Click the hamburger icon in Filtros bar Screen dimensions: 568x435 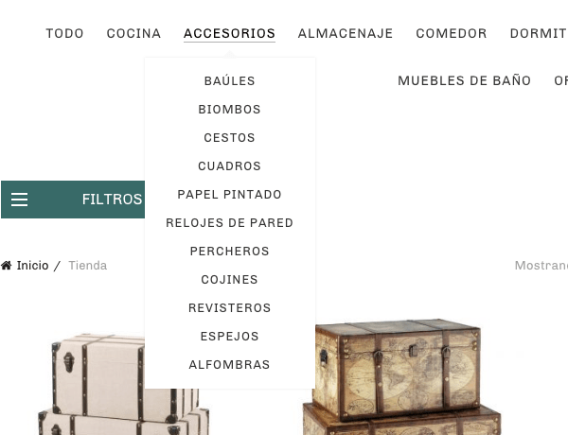pyautogui.click(x=19, y=200)
